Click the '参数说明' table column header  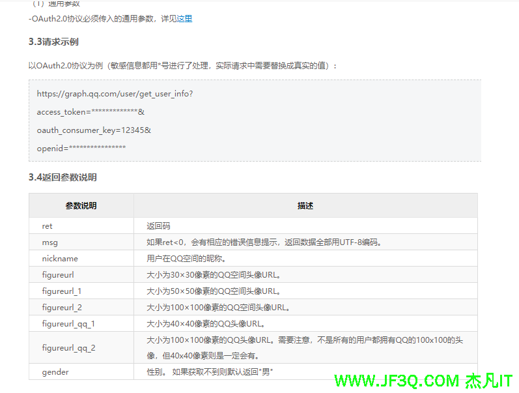(x=81, y=206)
